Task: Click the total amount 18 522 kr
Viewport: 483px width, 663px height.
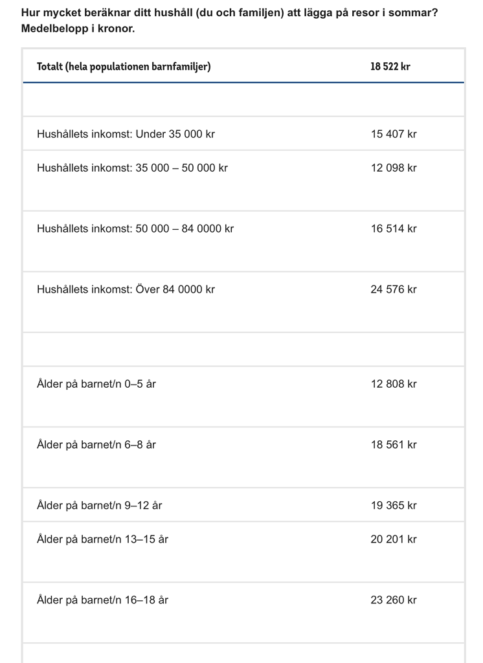Action: [390, 67]
